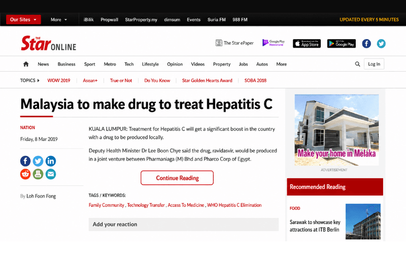Open Do You Know topic
Screen dimensions: 406x254
[157, 80]
